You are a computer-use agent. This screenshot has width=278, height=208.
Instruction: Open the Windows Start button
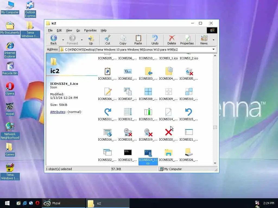coord(7,203)
